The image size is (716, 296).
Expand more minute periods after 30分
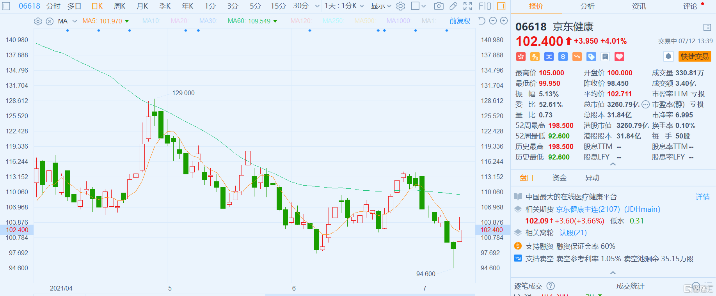coord(317,6)
